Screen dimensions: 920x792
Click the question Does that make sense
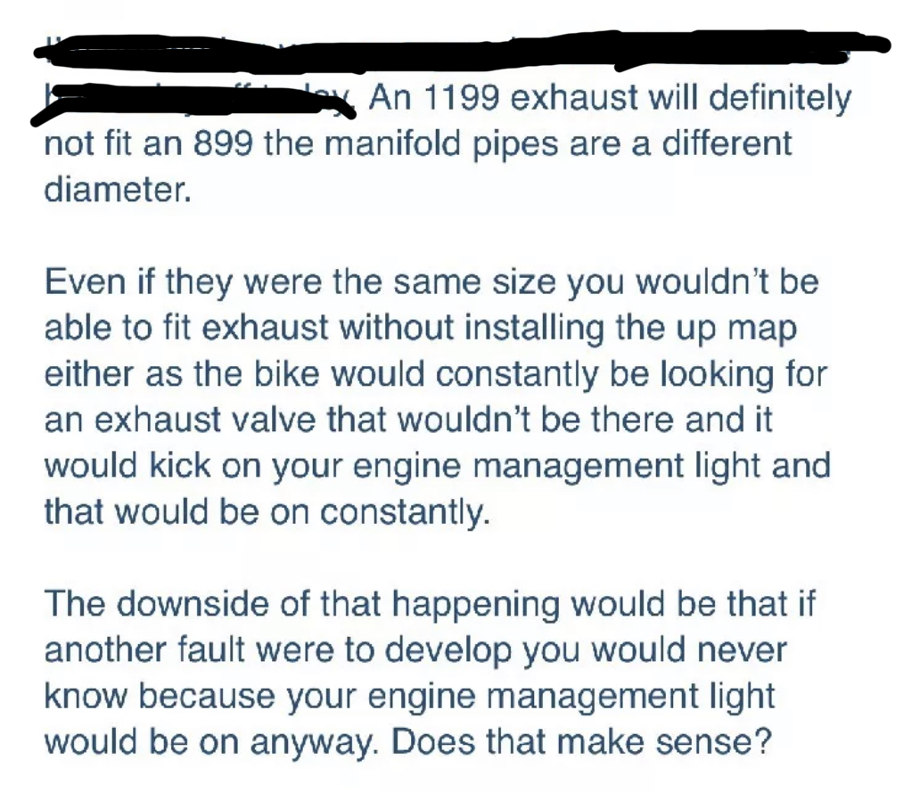point(580,742)
